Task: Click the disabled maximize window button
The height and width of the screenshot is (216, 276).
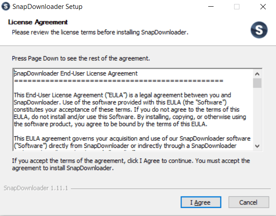Action: pyautogui.click(x=237, y=7)
